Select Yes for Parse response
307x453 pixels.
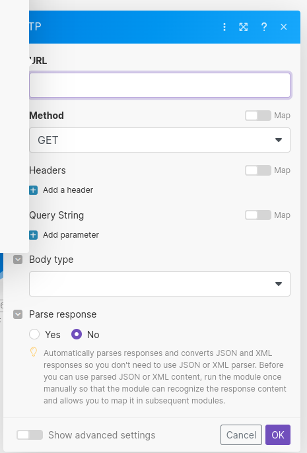click(34, 334)
